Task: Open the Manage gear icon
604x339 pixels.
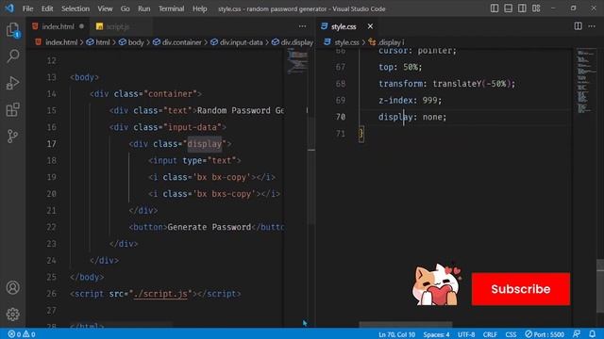Action: [x=12, y=314]
